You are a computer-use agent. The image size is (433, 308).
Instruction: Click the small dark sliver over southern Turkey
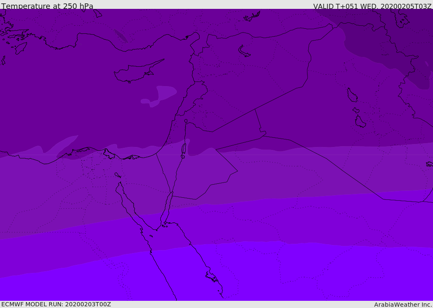coord(121,36)
